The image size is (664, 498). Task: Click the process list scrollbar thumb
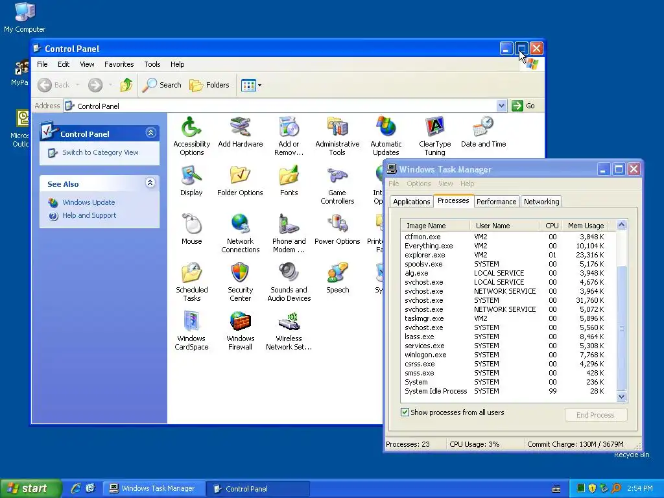pos(621,327)
